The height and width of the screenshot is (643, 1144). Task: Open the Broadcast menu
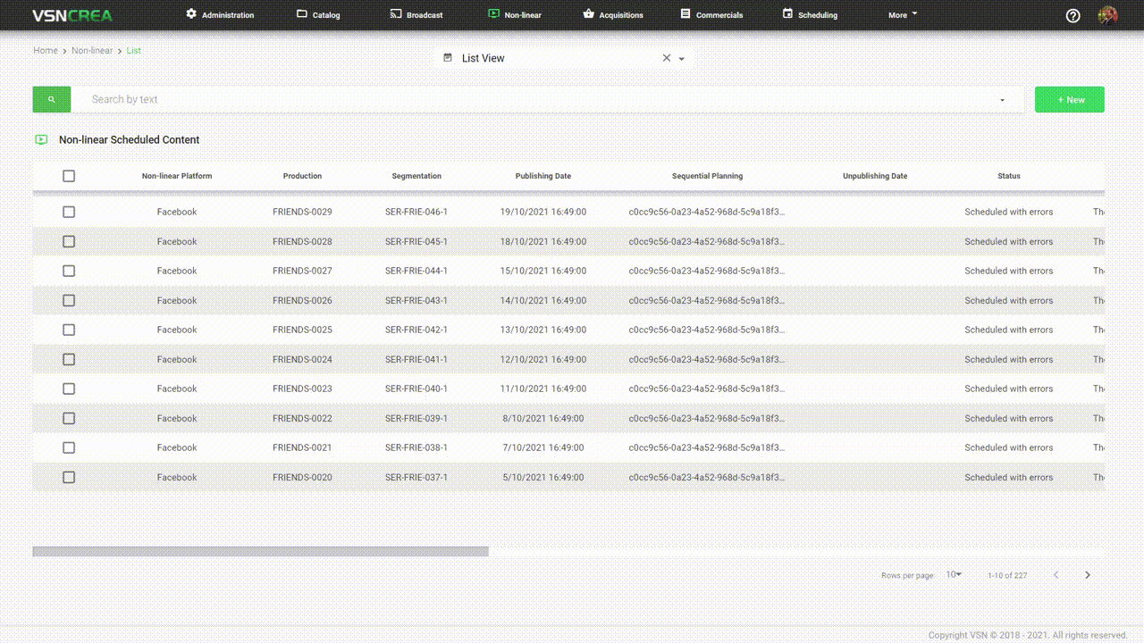click(x=416, y=15)
